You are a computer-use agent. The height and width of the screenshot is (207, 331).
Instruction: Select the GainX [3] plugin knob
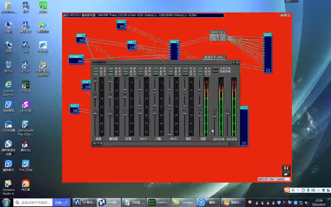pyautogui.click(x=218, y=38)
